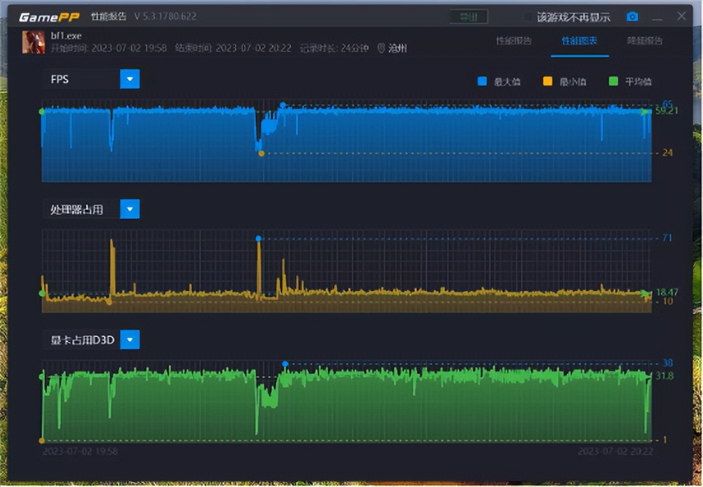Open the 显卡占用D3D metric dropdown

pyautogui.click(x=130, y=340)
